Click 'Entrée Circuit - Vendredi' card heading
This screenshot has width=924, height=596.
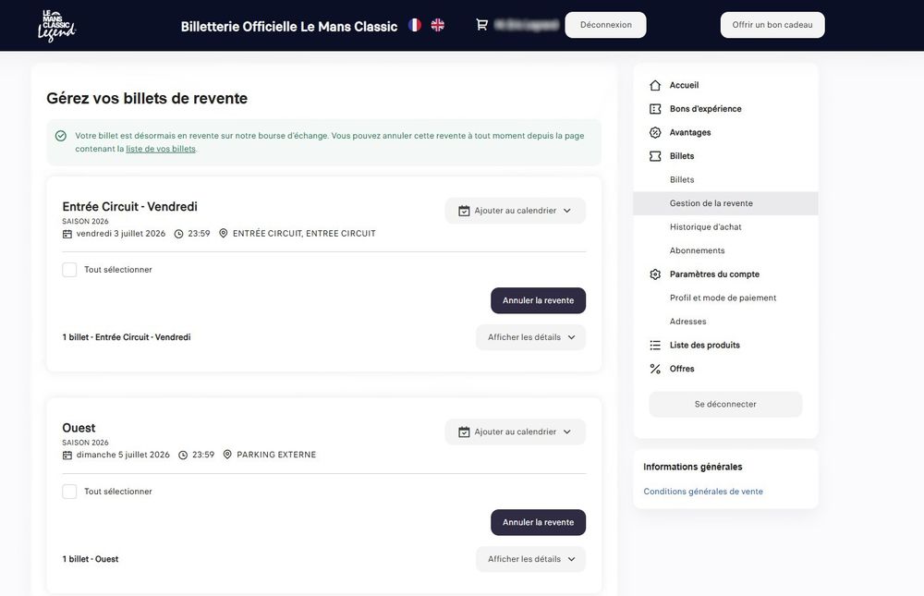129,207
